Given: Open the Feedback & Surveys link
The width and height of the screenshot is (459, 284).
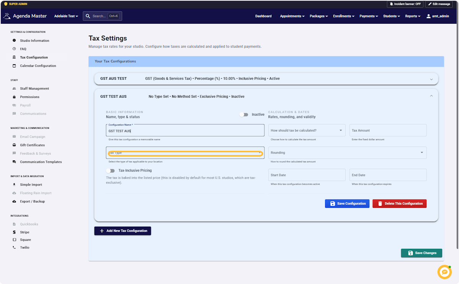Looking at the screenshot, I should pyautogui.click(x=36, y=153).
